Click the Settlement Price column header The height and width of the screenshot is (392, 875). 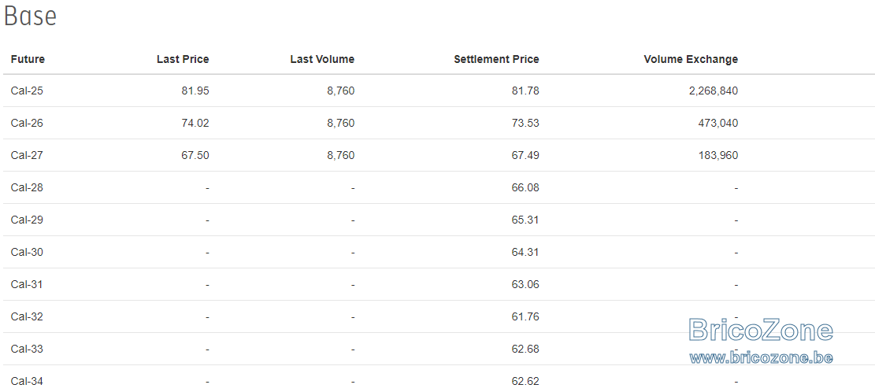click(497, 59)
